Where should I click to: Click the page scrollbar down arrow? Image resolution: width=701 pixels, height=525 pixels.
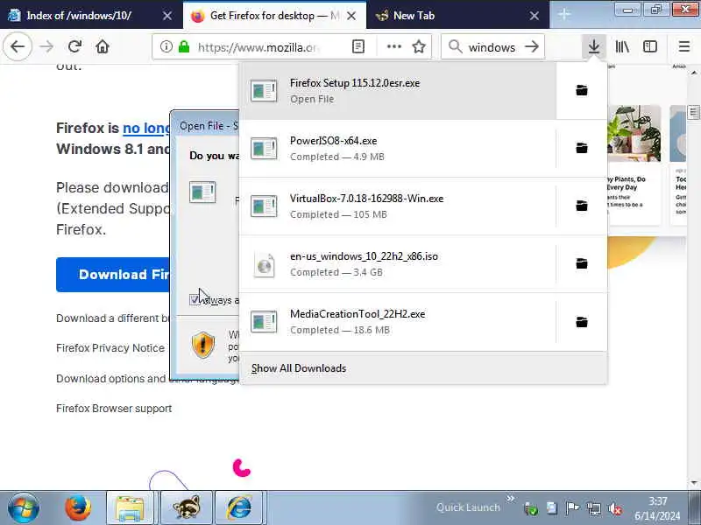tap(693, 483)
